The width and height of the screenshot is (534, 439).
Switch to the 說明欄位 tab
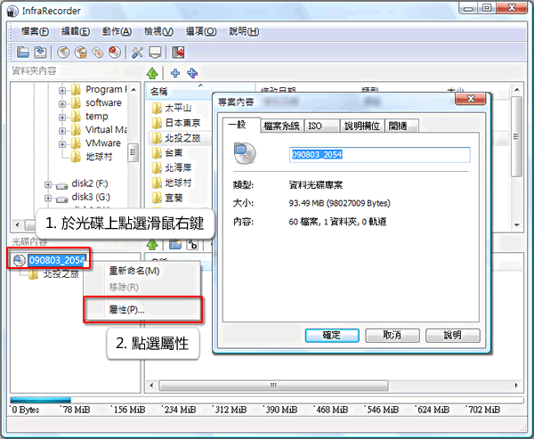pos(362,126)
